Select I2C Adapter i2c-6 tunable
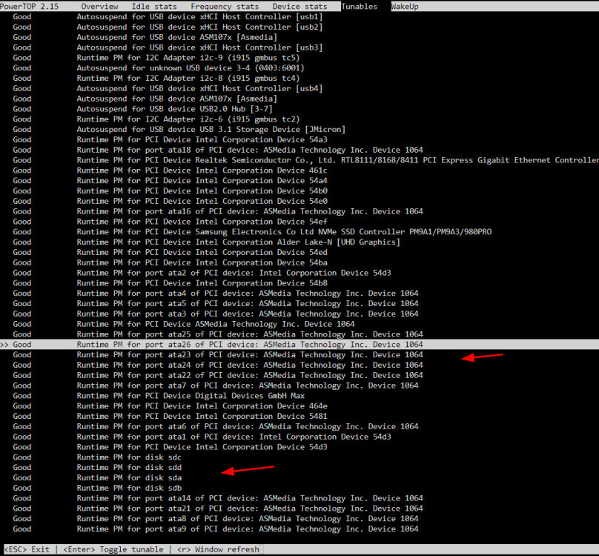 (299, 119)
